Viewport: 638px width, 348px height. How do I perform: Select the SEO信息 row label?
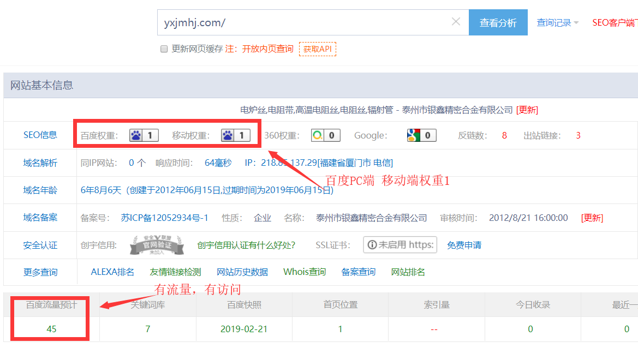(40, 135)
